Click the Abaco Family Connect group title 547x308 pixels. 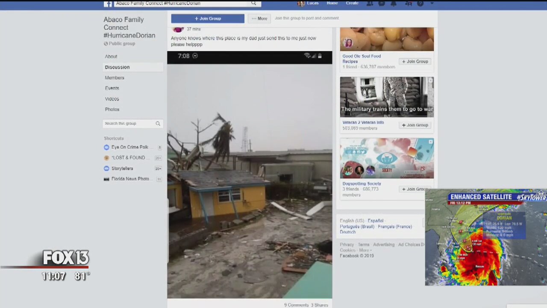tap(129, 27)
